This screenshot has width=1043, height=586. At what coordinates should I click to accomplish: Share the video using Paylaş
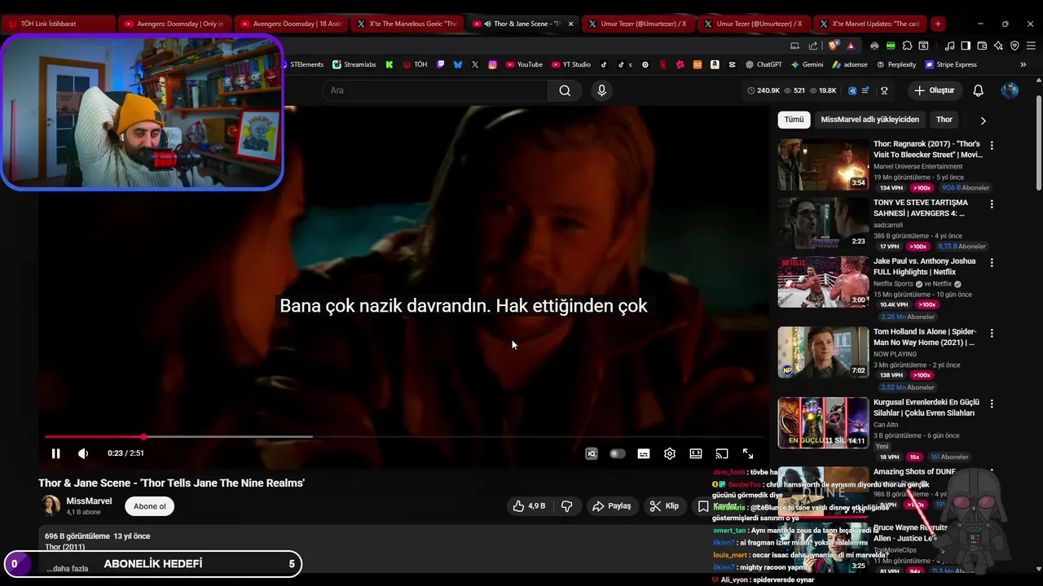tap(612, 506)
